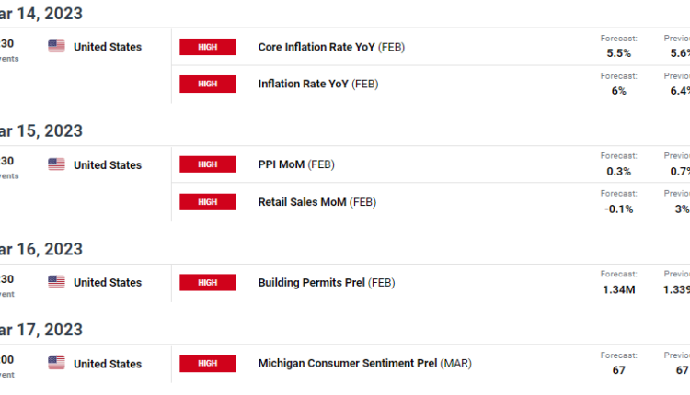Click the US flag in the Building Permits row
Image resolution: width=690 pixels, height=395 pixels.
tap(57, 283)
